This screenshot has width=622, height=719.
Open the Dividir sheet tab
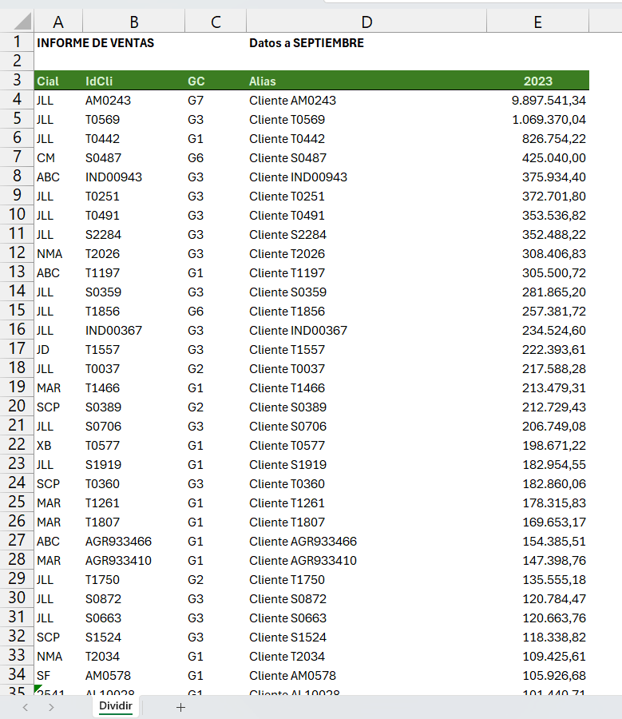(116, 706)
